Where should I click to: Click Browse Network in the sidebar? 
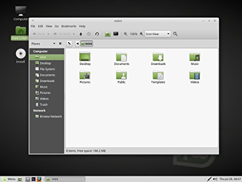click(47, 116)
